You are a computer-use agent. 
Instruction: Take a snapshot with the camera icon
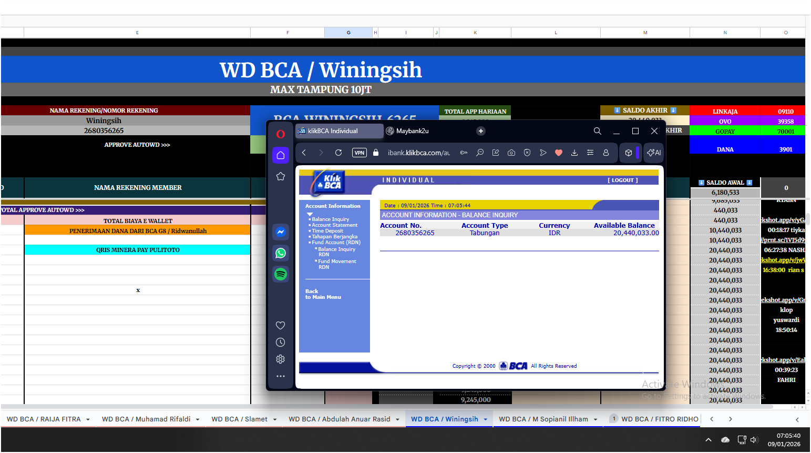(x=511, y=153)
